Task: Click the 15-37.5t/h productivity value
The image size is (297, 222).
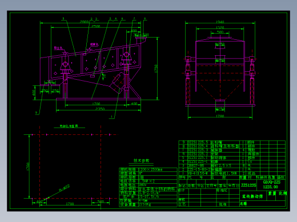Action: pos(148,197)
